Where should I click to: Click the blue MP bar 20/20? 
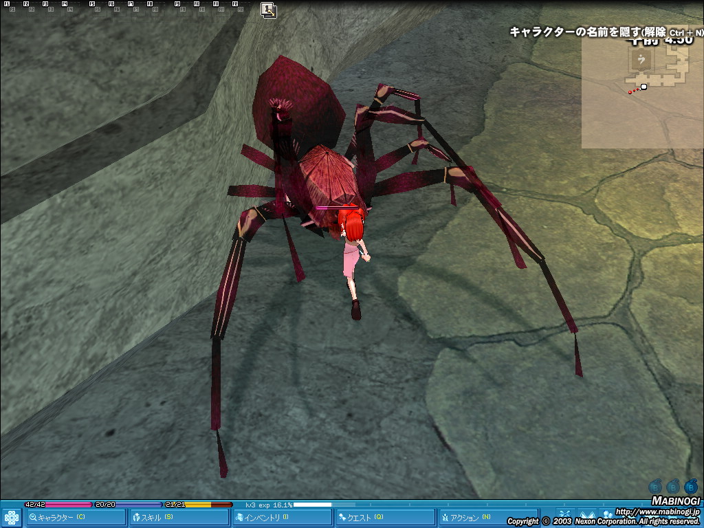pyautogui.click(x=129, y=505)
